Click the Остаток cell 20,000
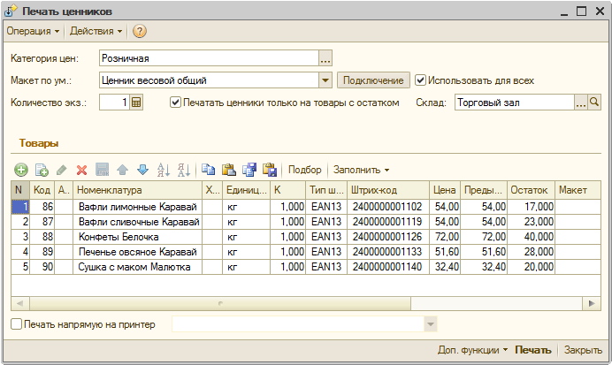 coord(531,267)
